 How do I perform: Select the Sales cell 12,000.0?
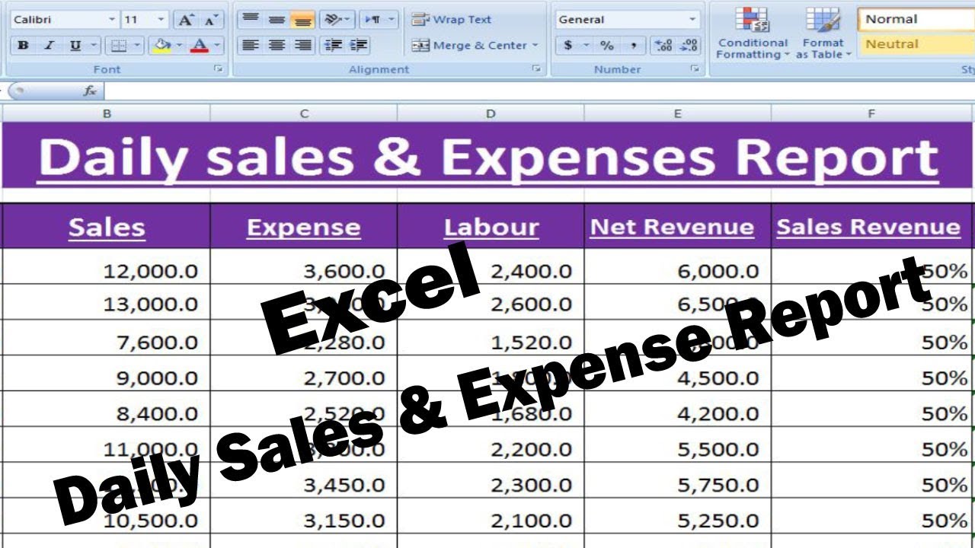106,268
